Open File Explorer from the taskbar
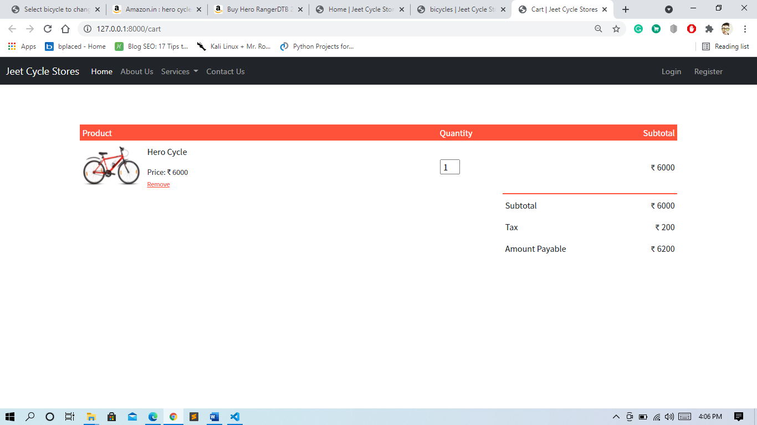The height and width of the screenshot is (425, 757). [x=91, y=417]
